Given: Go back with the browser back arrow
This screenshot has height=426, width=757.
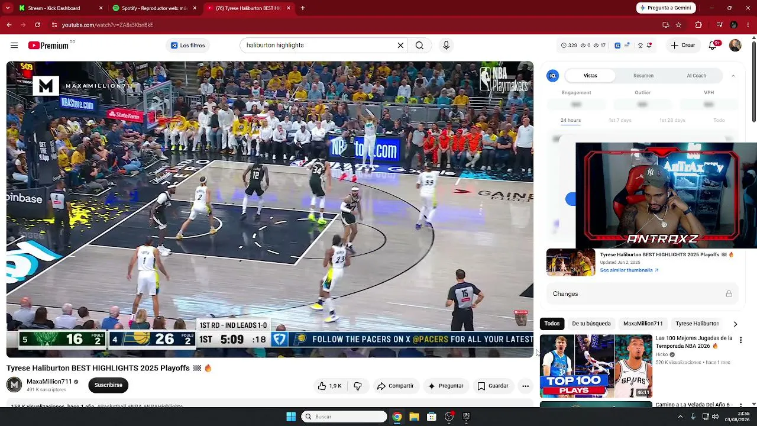Looking at the screenshot, I should [x=9, y=25].
